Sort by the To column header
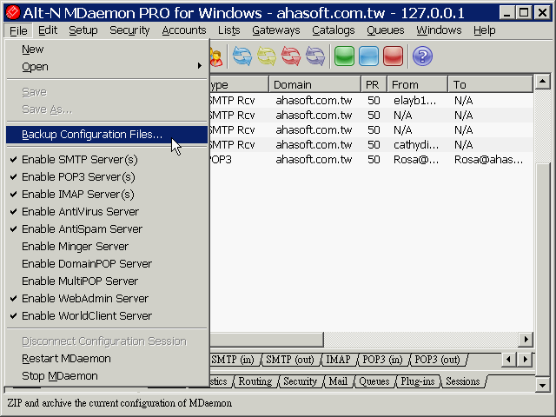Screen dimensions: 556x417 click(490, 85)
